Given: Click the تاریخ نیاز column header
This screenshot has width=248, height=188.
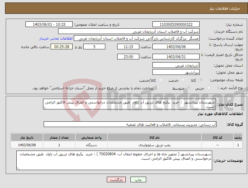Looking at the screenshot, I should (x=27, y=137).
